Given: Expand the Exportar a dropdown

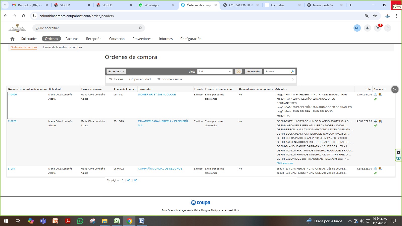Looking at the screenshot, I should [116, 72].
